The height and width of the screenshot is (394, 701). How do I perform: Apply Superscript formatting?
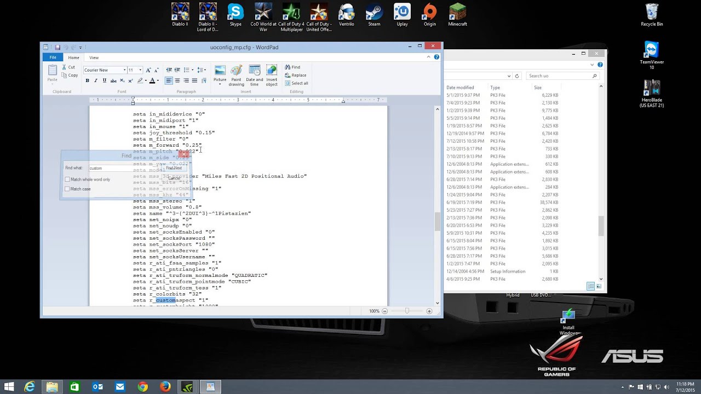pyautogui.click(x=130, y=80)
